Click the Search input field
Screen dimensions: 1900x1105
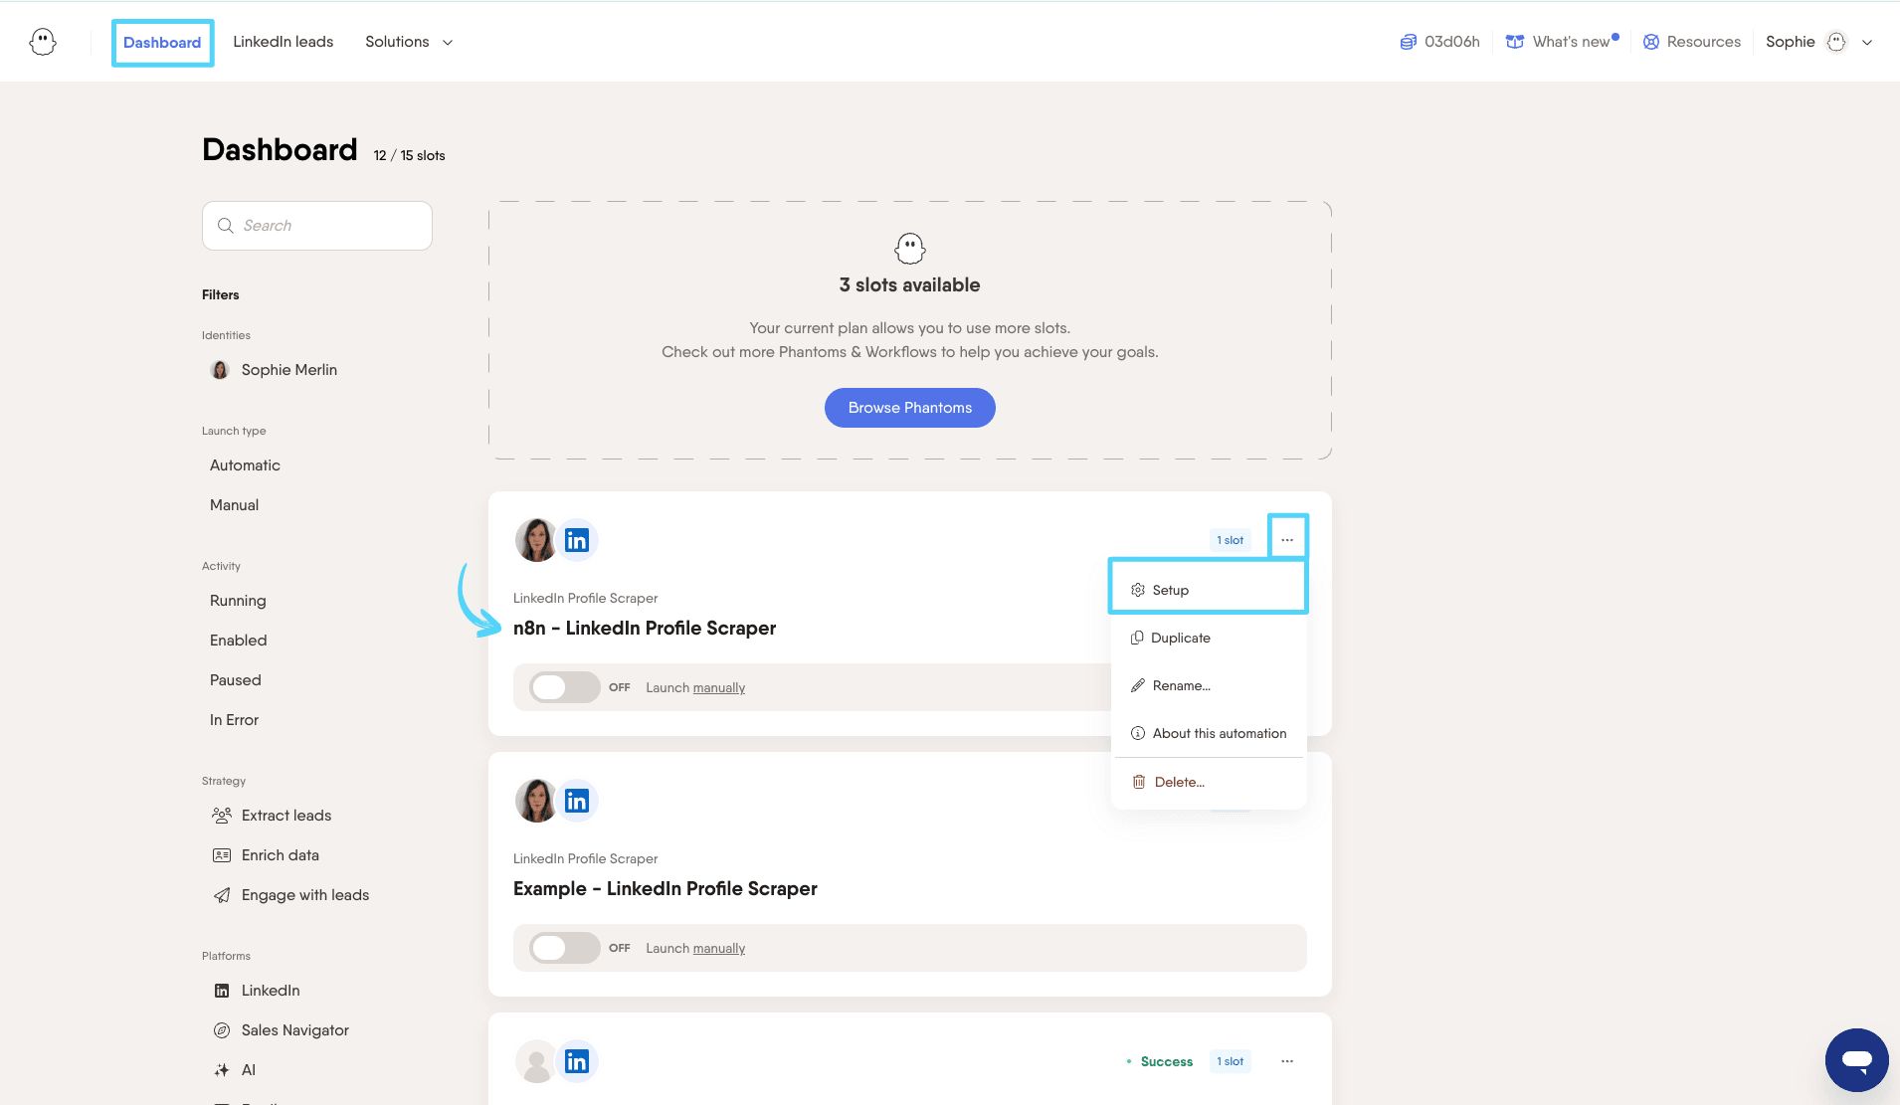(317, 226)
